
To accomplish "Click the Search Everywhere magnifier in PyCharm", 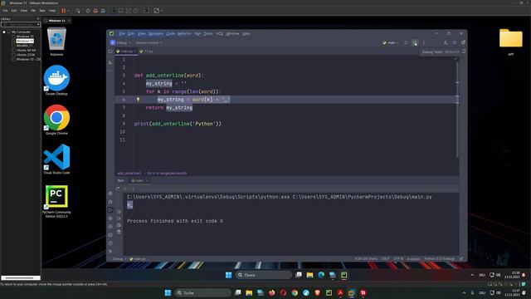I will (454, 42).
